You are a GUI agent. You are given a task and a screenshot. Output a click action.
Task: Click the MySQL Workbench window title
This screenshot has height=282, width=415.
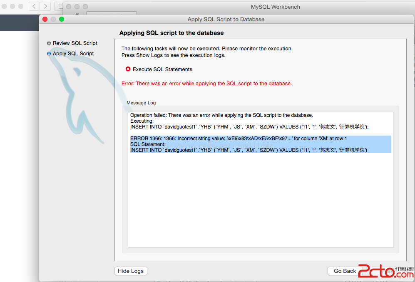(x=275, y=7)
